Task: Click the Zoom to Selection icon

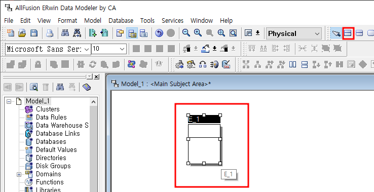Action: [x=233, y=33]
